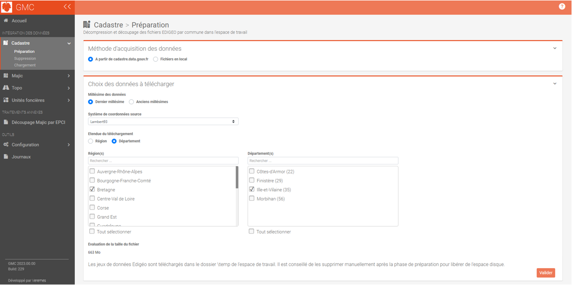Click the Région(s) search field
The width and height of the screenshot is (572, 285).
pyautogui.click(x=163, y=160)
